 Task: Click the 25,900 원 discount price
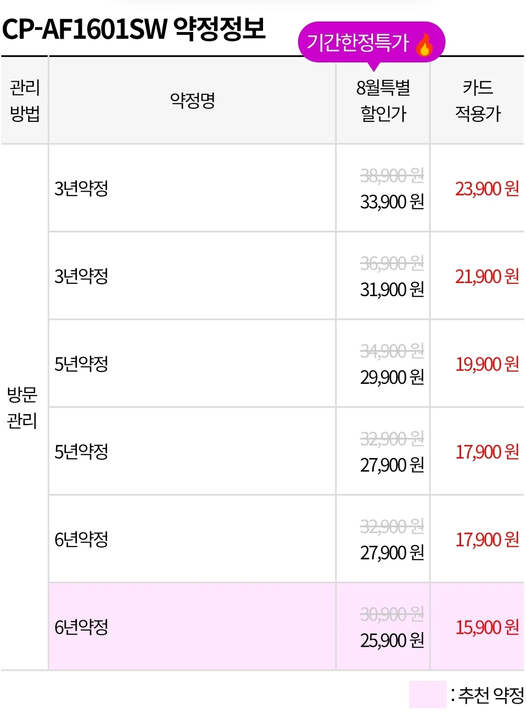[x=392, y=640]
